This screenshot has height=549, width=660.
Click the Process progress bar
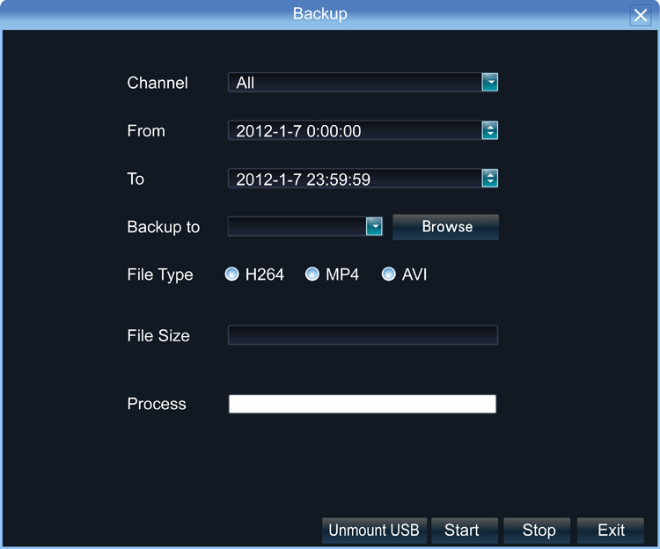[363, 404]
